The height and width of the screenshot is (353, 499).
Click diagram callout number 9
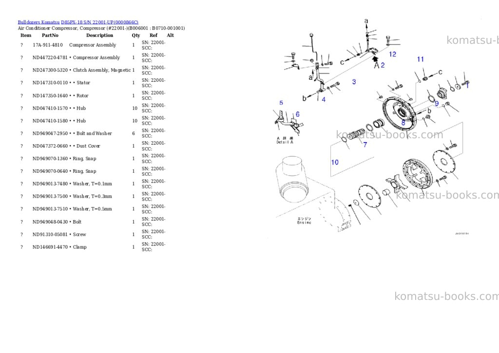(437, 103)
